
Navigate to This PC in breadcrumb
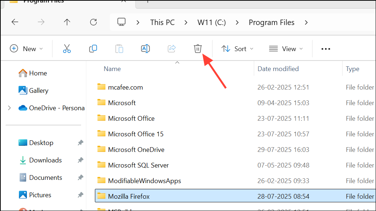pyautogui.click(x=162, y=22)
